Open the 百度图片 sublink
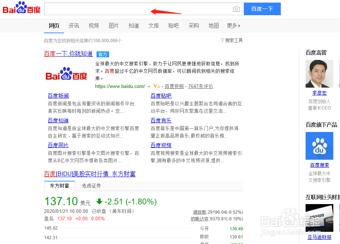The width and height of the screenshot is (340, 244). tap(58, 145)
